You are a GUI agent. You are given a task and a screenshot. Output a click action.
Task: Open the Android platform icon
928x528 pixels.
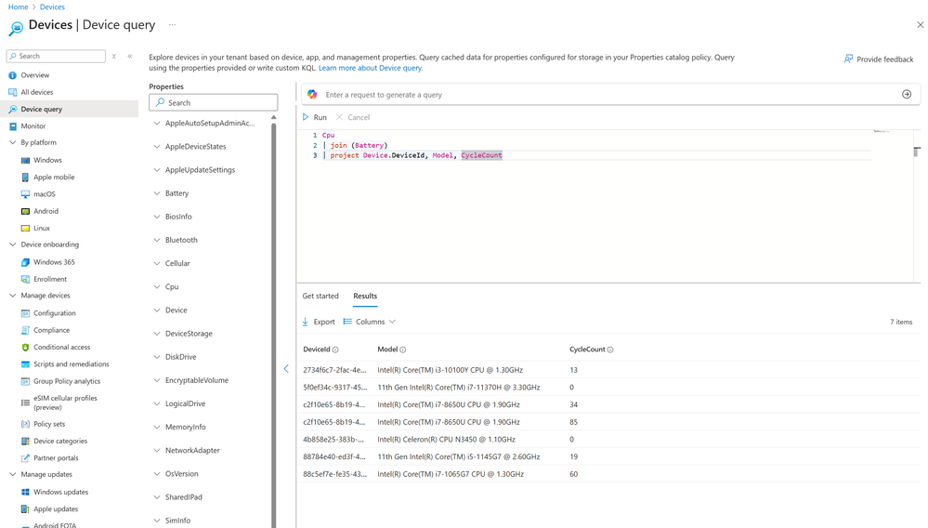point(25,211)
